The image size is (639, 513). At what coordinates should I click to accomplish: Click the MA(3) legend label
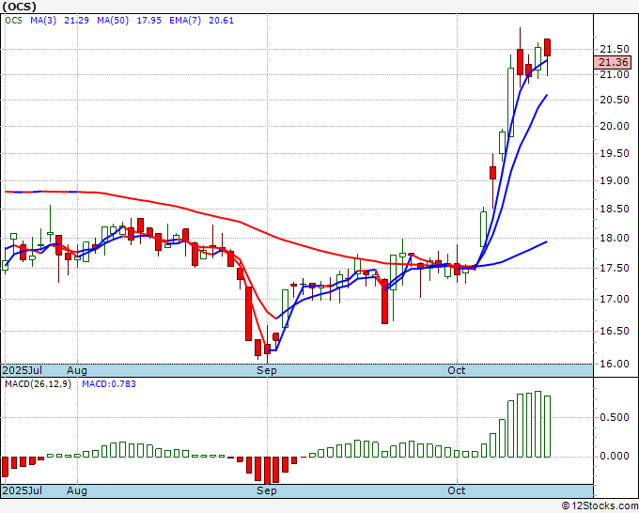point(43,21)
